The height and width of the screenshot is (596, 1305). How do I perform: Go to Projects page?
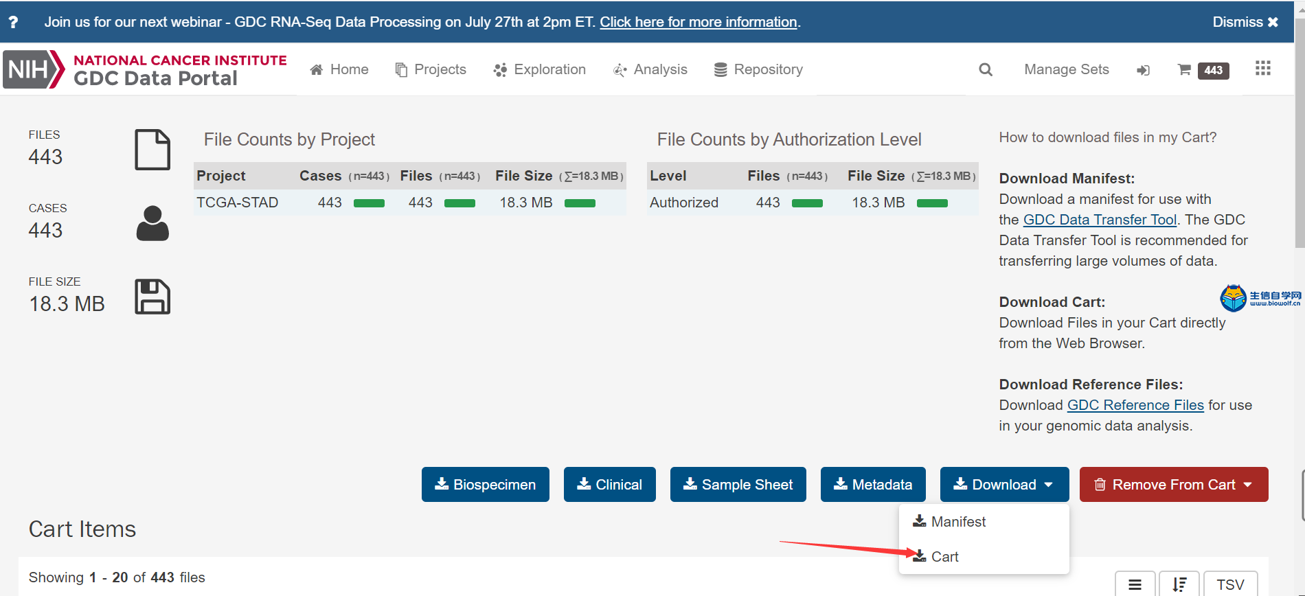[x=431, y=69]
